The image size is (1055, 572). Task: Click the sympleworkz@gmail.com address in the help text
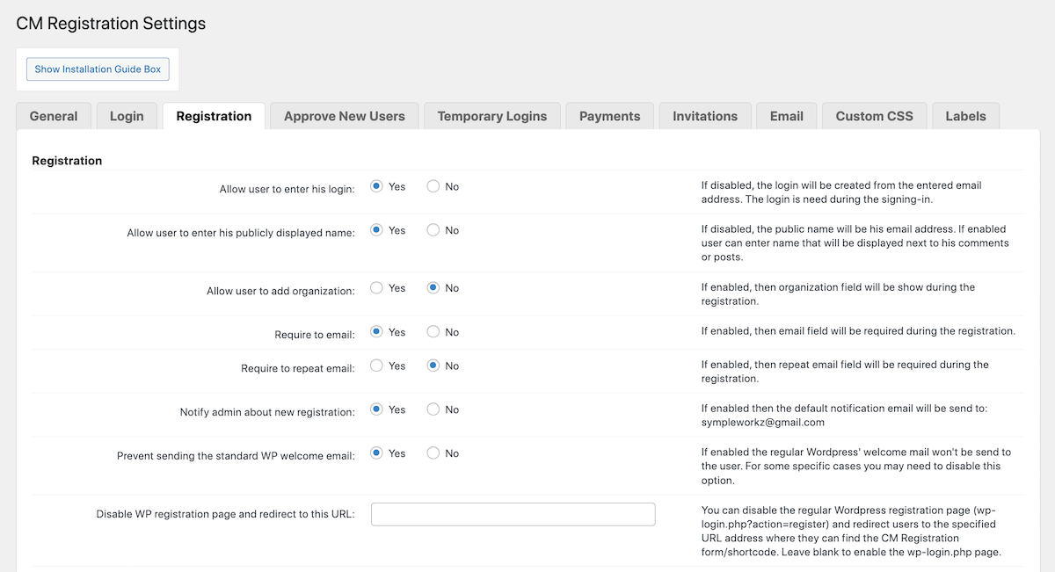click(x=762, y=423)
